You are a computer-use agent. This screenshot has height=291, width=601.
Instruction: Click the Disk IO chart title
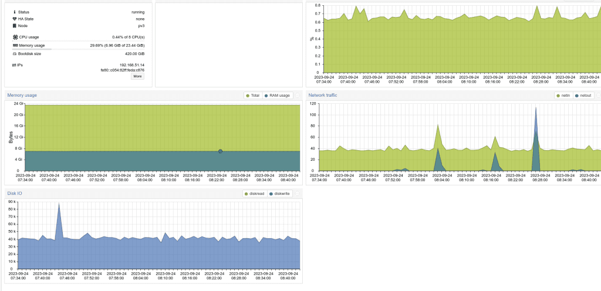(15, 194)
